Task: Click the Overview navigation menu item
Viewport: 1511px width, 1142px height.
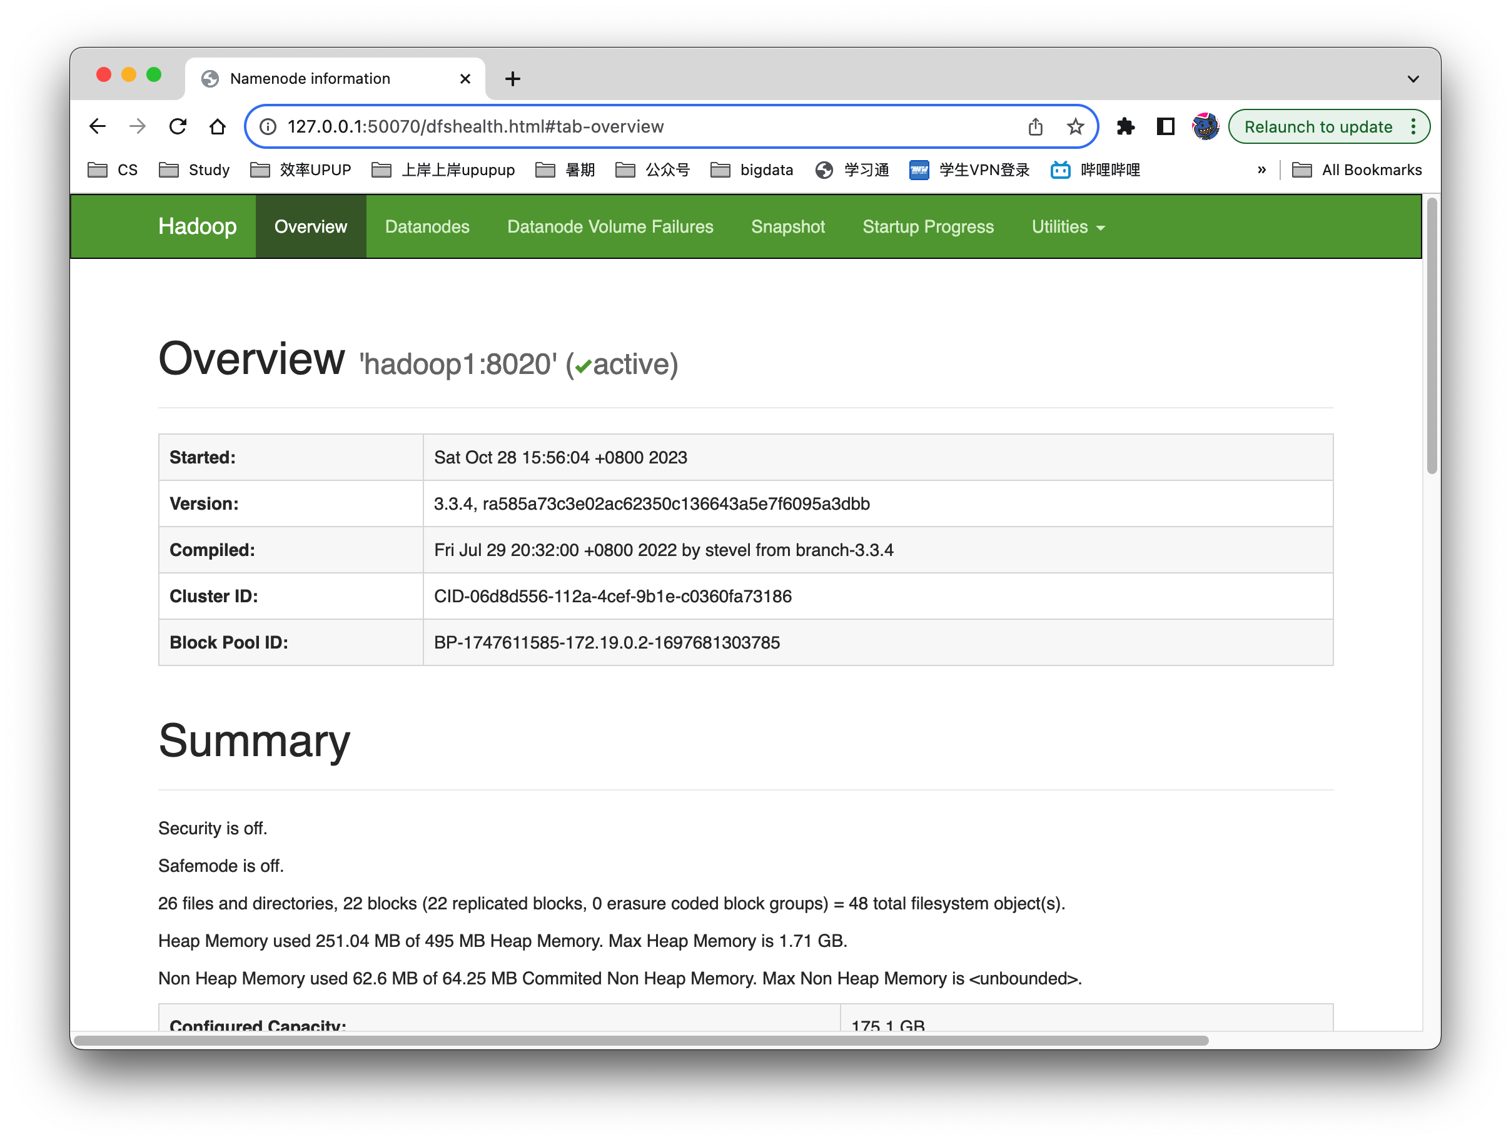Action: 311,227
